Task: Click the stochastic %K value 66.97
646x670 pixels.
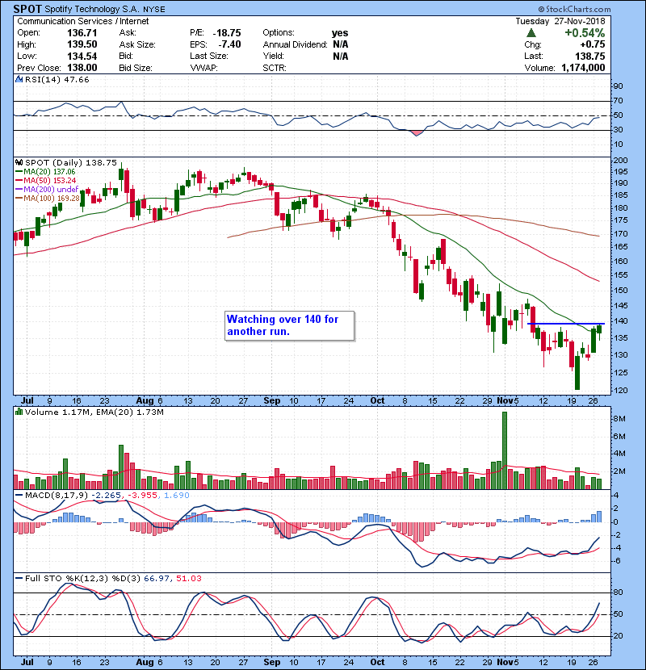Action: pos(157,578)
